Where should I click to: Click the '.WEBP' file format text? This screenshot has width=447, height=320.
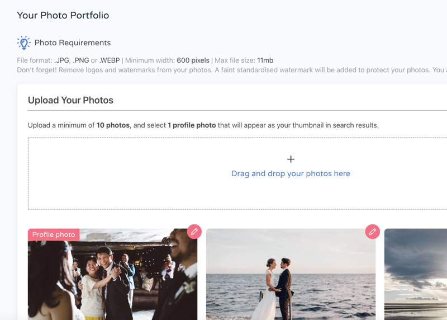[110, 60]
